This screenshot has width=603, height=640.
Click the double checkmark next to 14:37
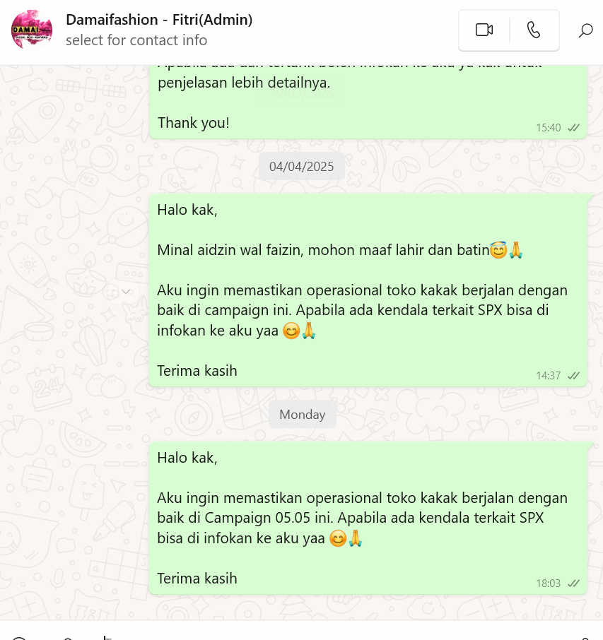(573, 376)
